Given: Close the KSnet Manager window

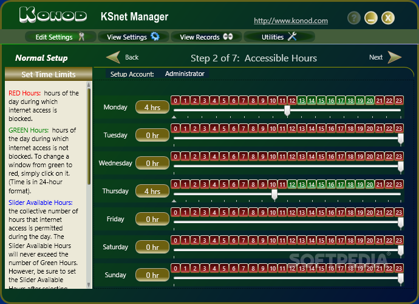Looking at the screenshot, I should click(x=388, y=18).
